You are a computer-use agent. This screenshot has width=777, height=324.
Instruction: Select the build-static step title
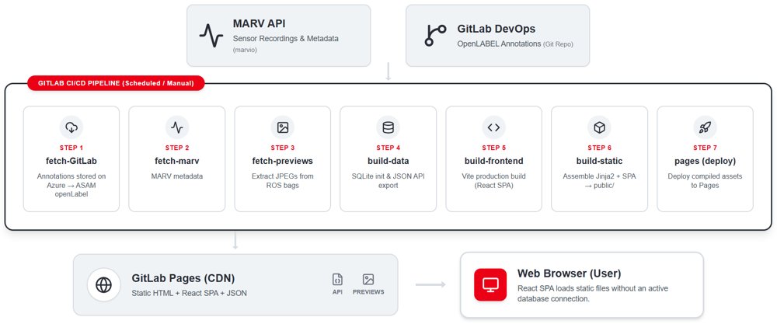600,161
